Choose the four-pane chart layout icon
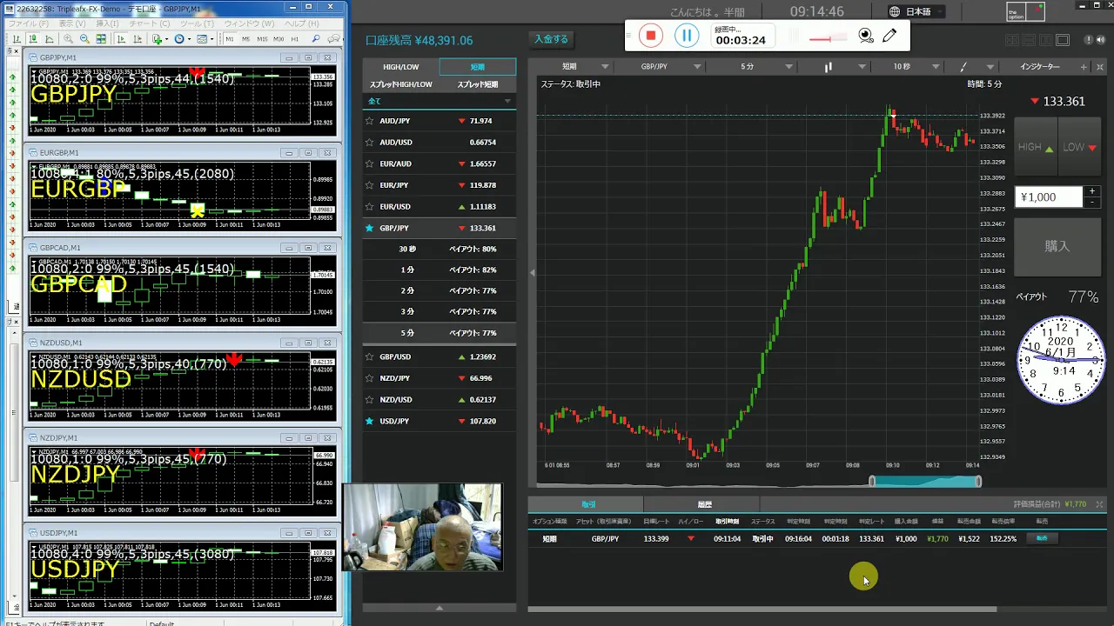Image resolution: width=1114 pixels, height=626 pixels. click(1012, 40)
